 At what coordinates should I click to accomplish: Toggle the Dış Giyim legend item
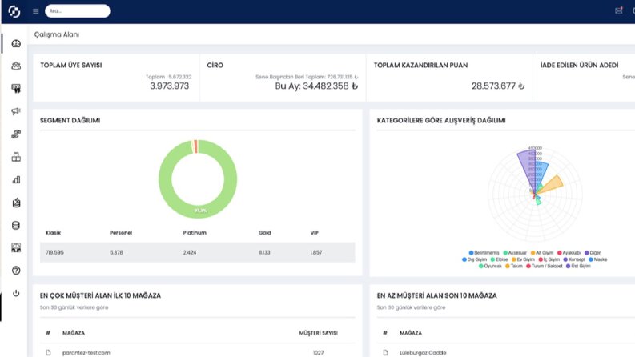475,259
